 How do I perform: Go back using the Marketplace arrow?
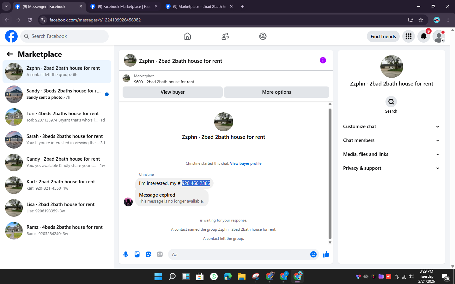[10, 54]
